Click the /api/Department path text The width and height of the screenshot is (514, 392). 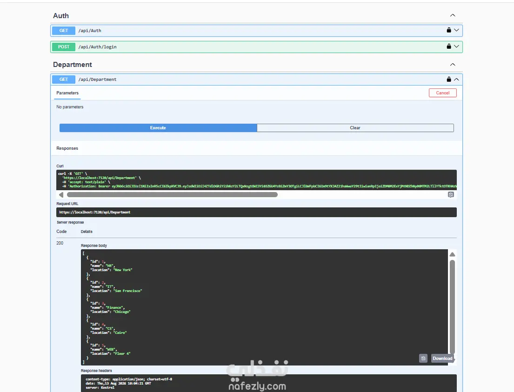[97, 80]
